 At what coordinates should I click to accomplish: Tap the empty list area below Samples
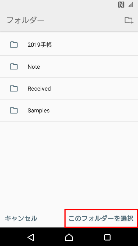coord(69,165)
